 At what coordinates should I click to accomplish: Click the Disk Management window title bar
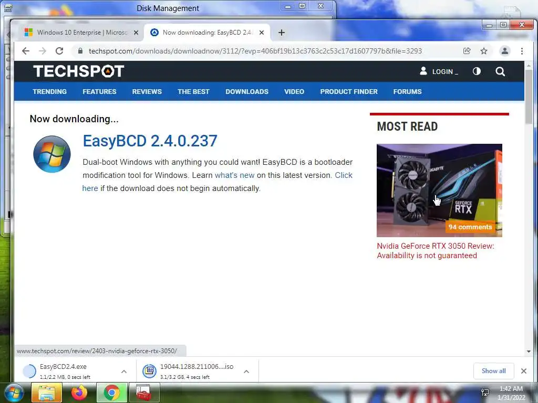tap(168, 8)
